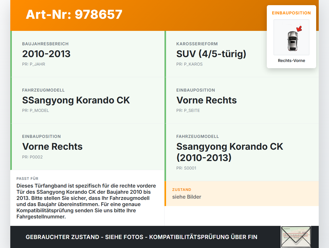
Task: Select the green accent bar beside Baujahresbereich
Action: pos(11,54)
